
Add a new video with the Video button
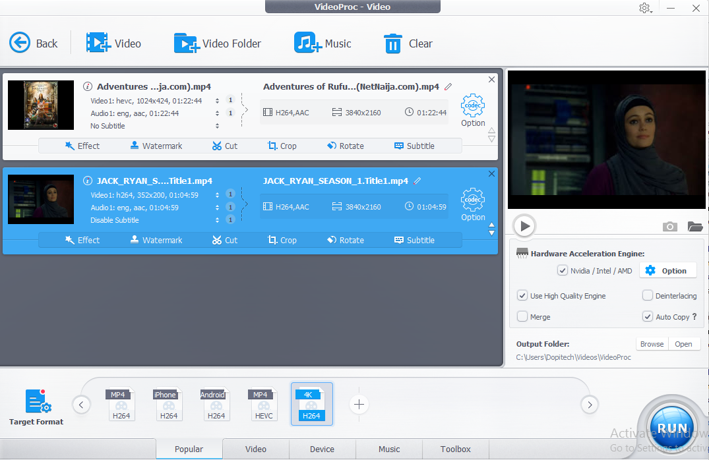click(x=114, y=43)
